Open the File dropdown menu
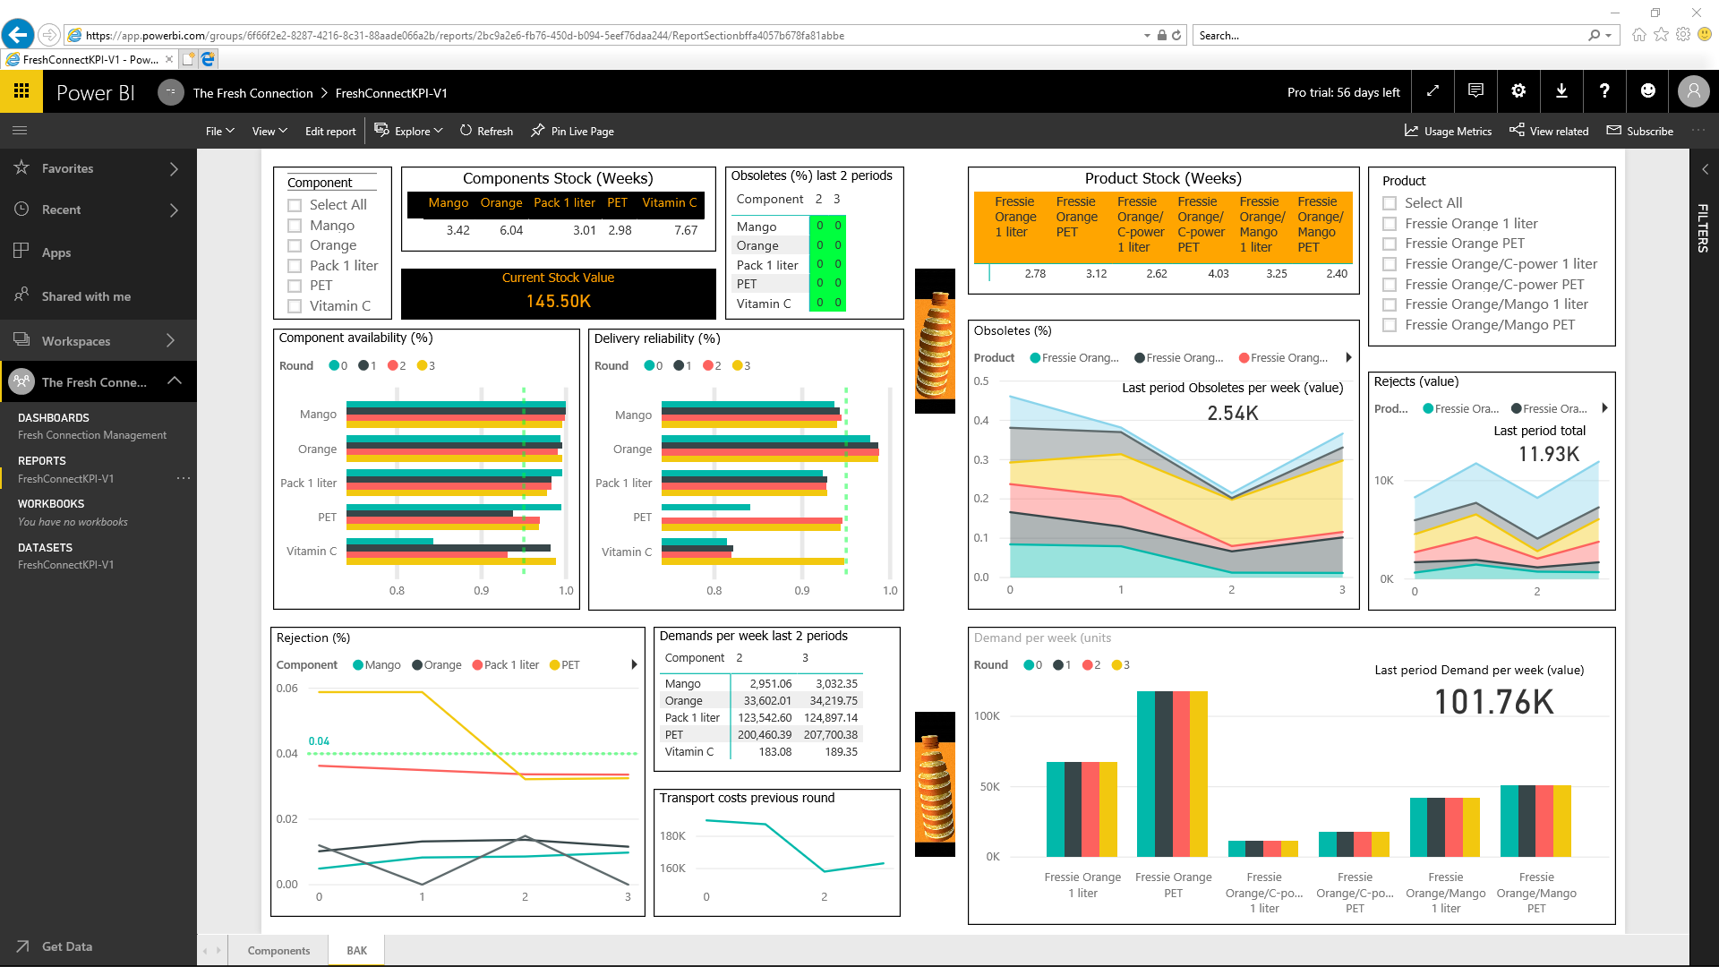Viewport: 1719px width, 967px height. coord(219,131)
